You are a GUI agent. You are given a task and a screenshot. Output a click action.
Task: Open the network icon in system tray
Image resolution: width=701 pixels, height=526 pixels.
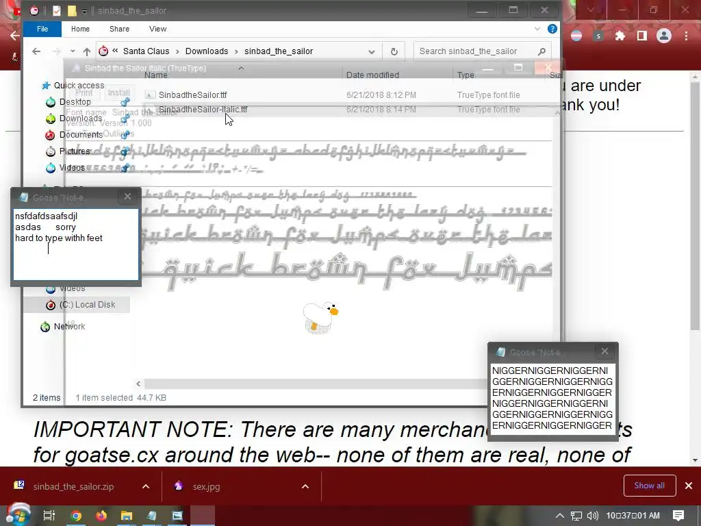coord(576,516)
